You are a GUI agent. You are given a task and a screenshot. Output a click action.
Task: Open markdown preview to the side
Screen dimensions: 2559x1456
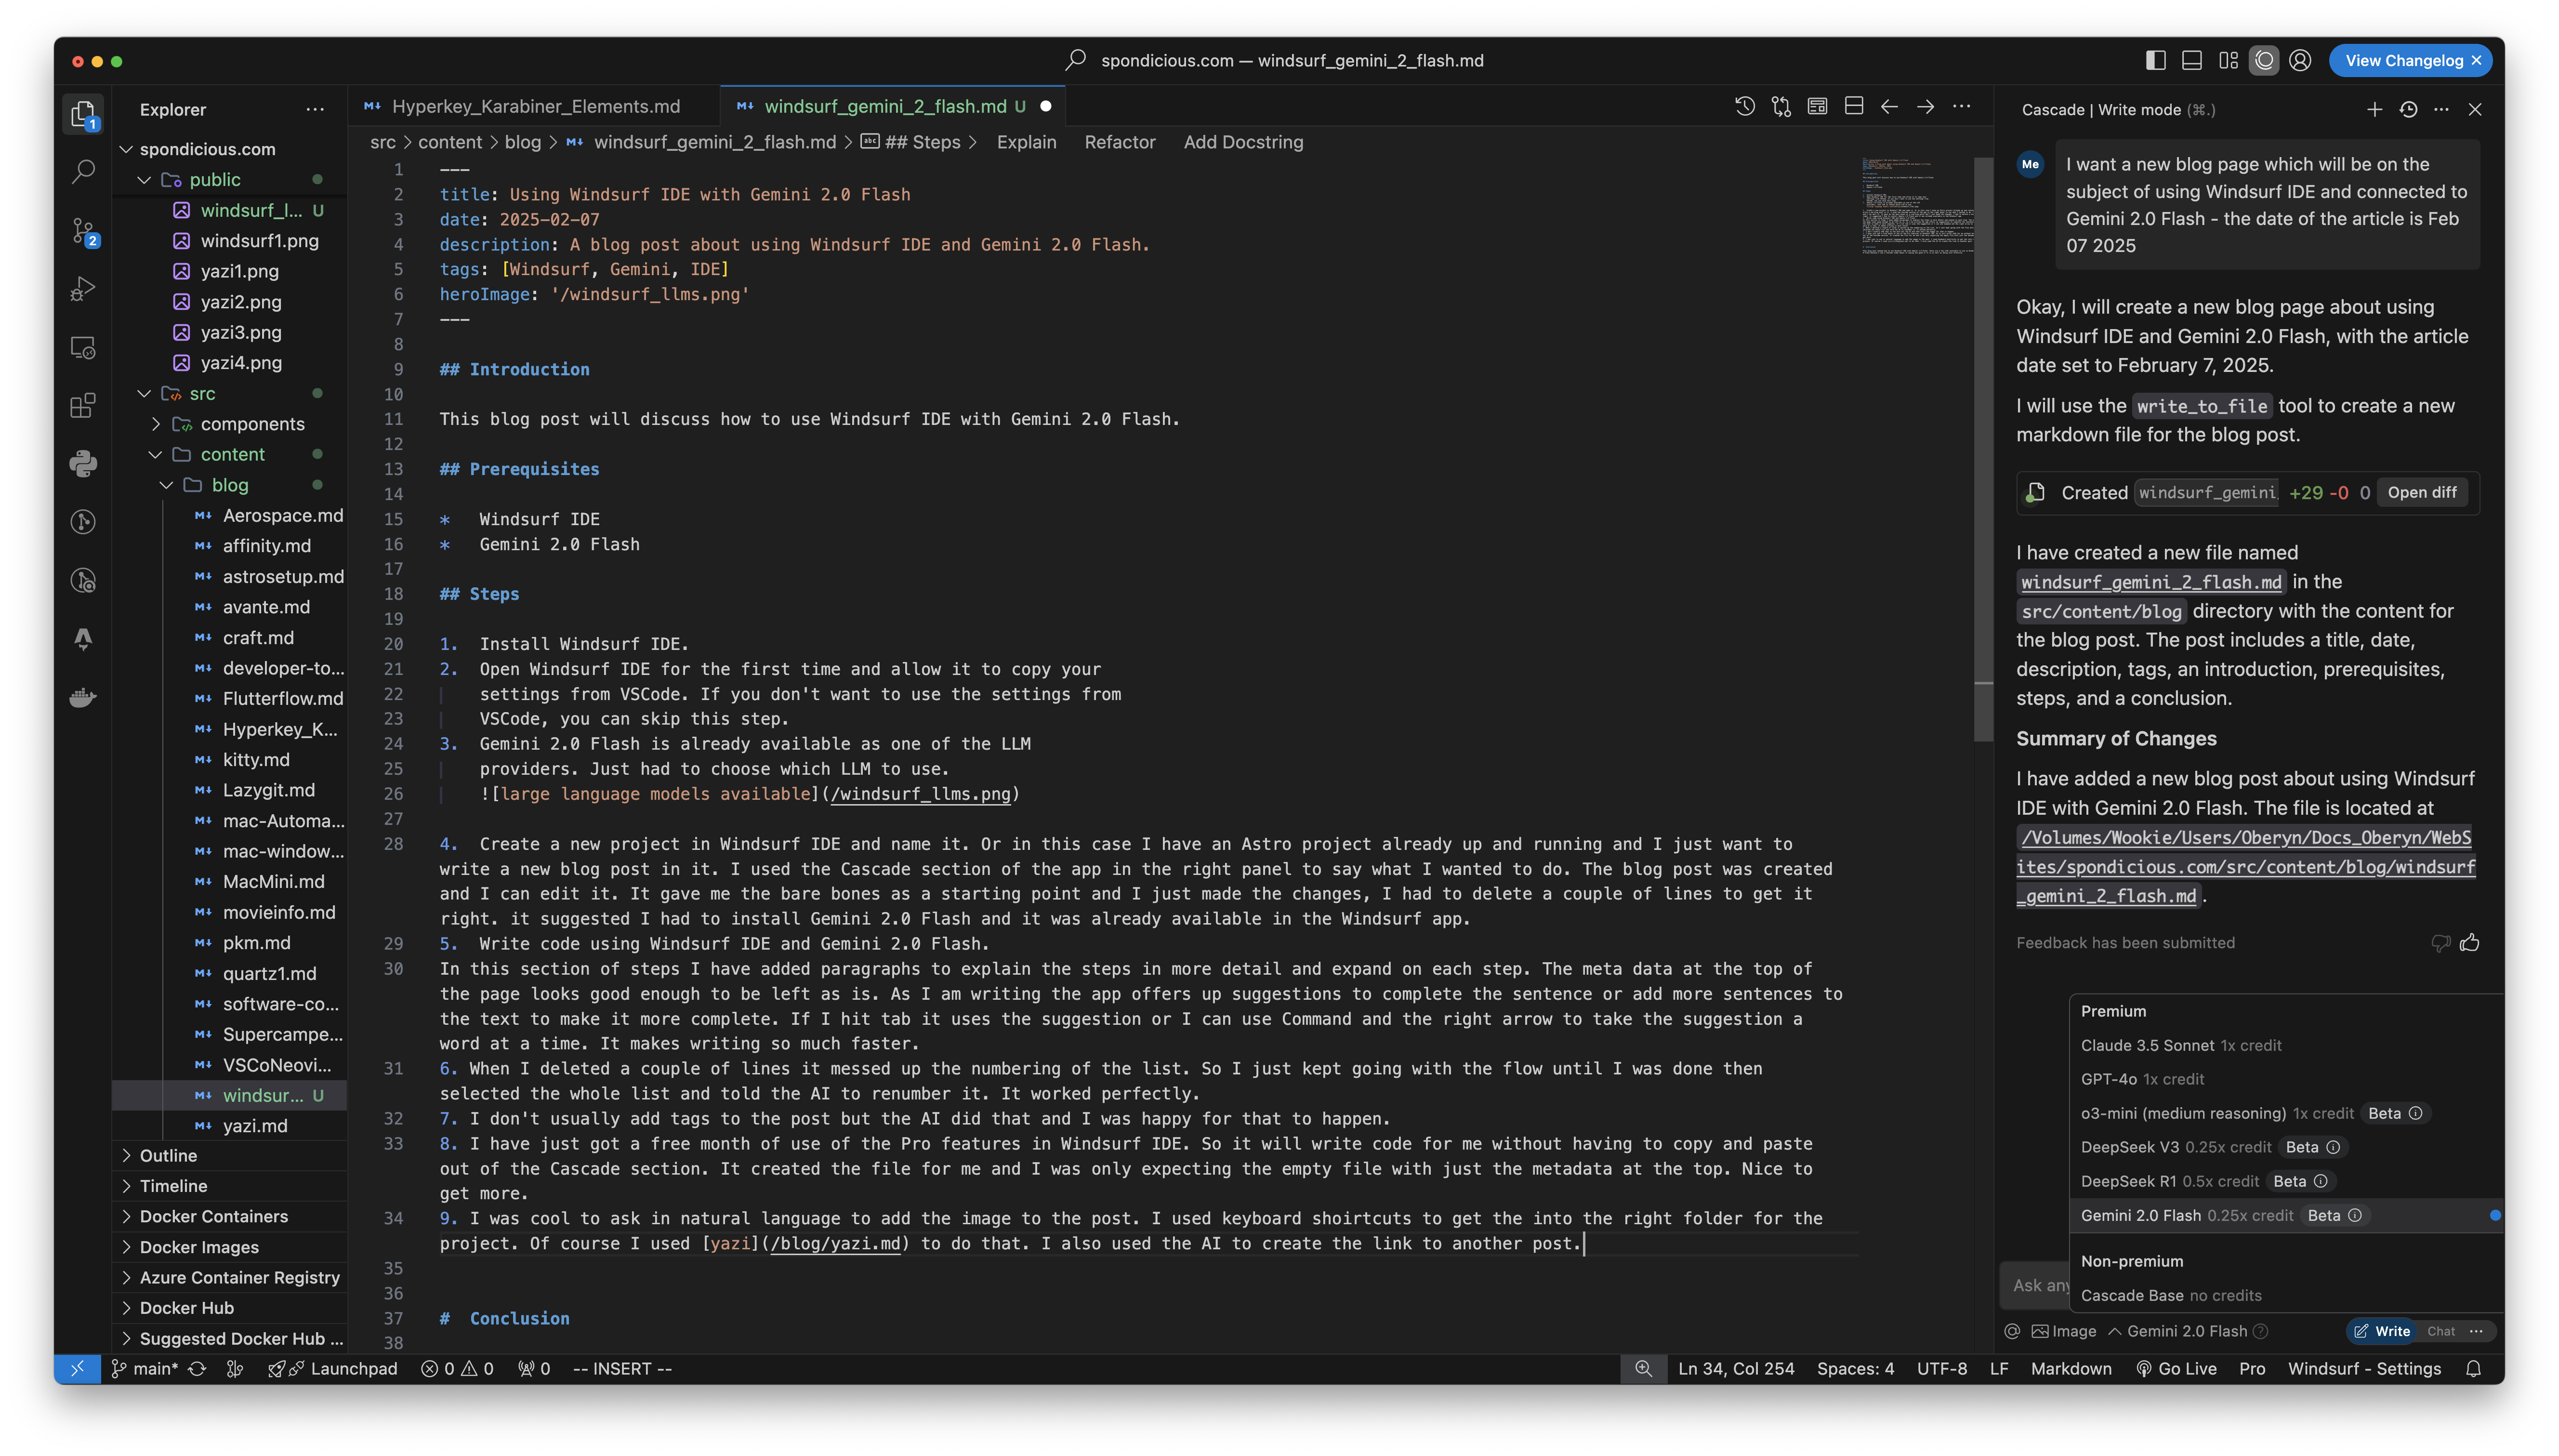1817,106
